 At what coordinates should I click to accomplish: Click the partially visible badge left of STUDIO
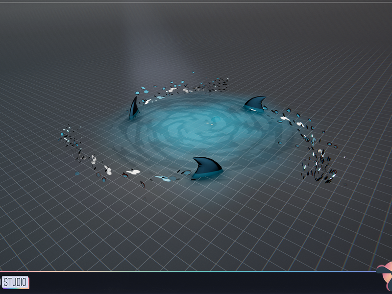point(0,282)
